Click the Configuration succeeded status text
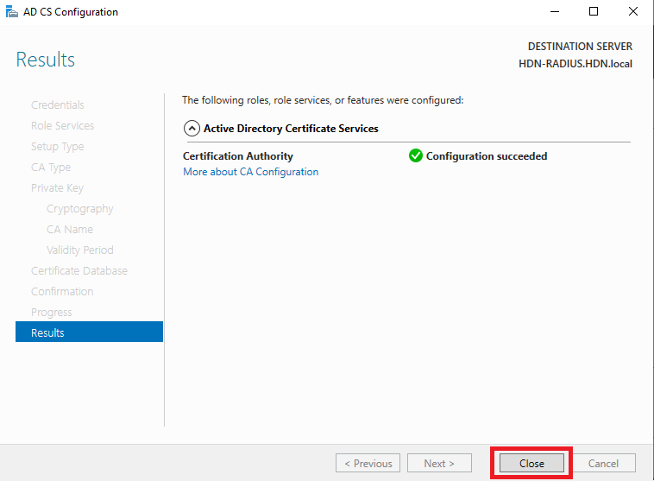 [x=487, y=155]
